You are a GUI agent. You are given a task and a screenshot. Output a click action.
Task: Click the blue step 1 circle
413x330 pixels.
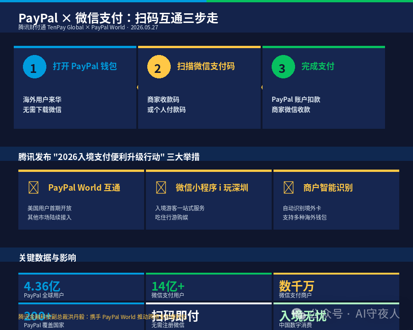click(34, 66)
